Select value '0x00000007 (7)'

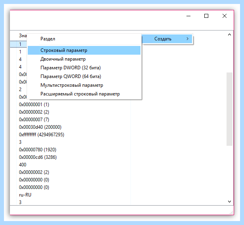34,120
